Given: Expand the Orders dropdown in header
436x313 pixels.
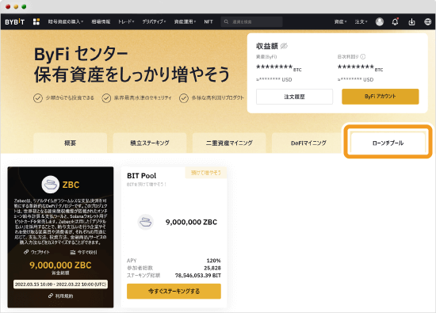Looking at the screenshot, I should point(361,21).
